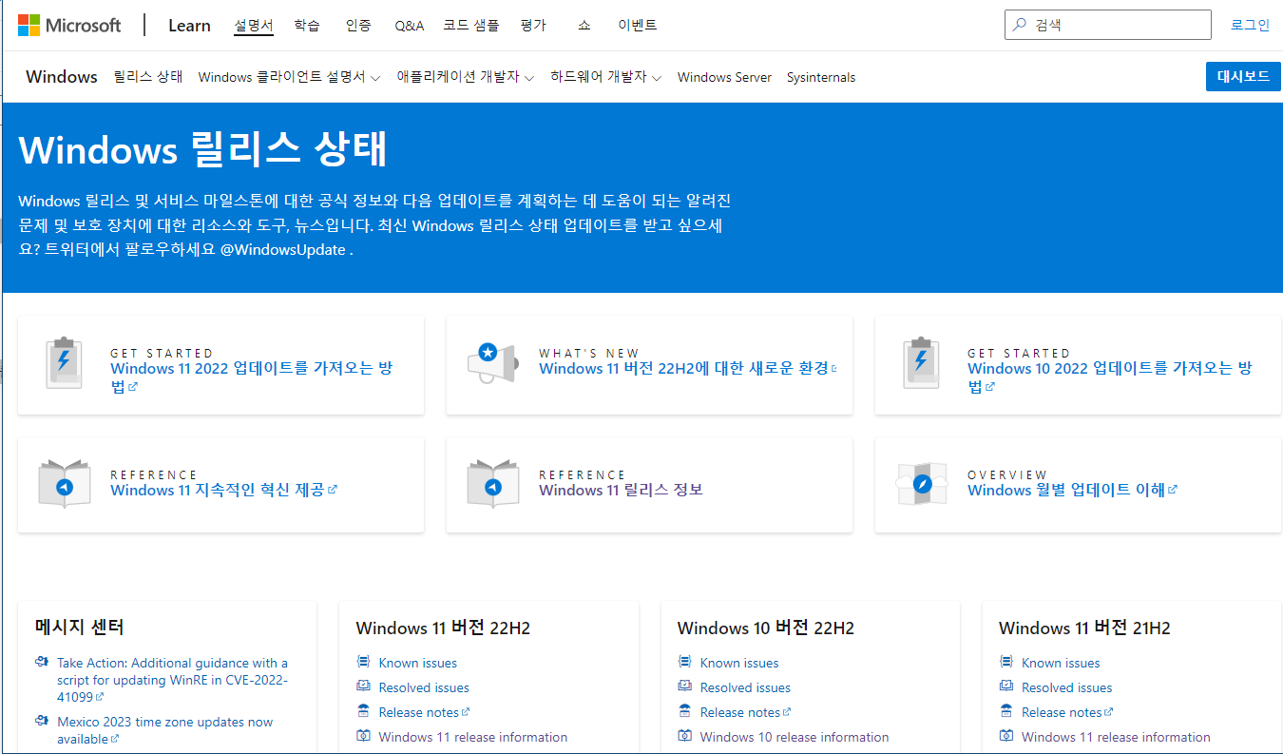Click Resolved issues icon under Windows 11 버전 21H2
The height and width of the screenshot is (754, 1283).
pyautogui.click(x=1005, y=686)
